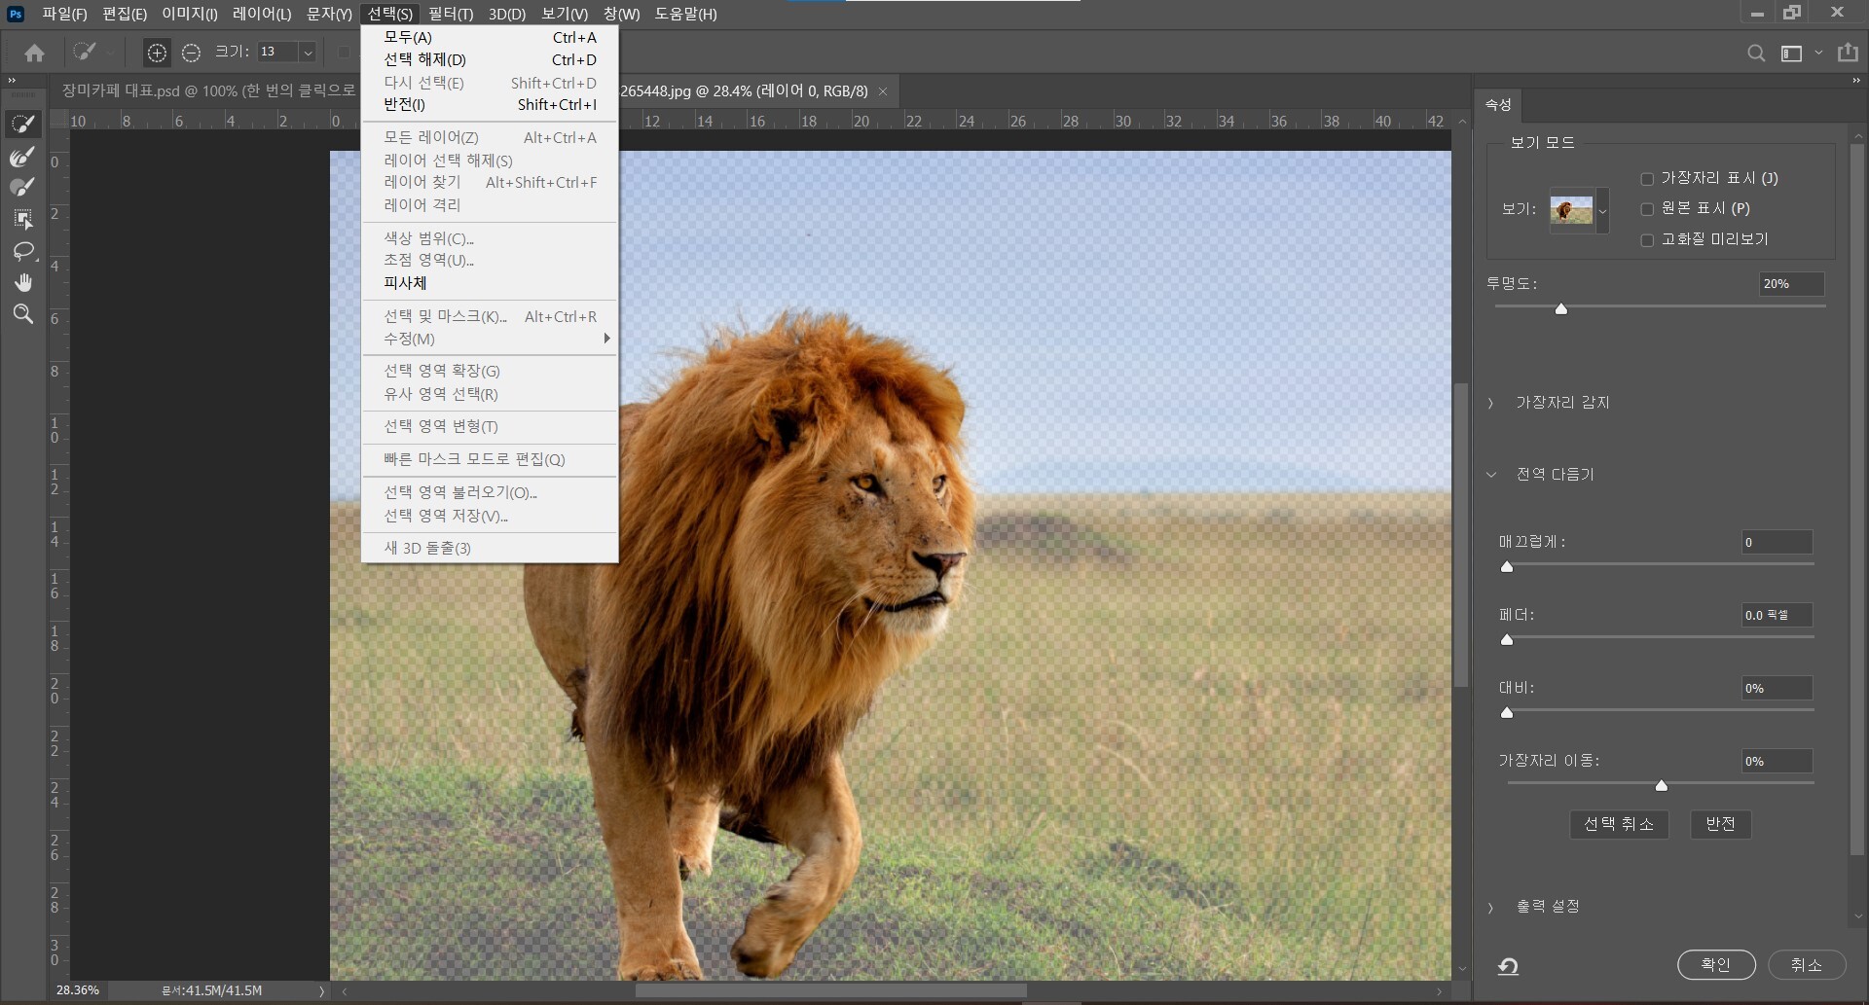Choose the Lasso tool in toolbar
Image resolution: width=1869 pixels, height=1005 pixels.
click(22, 251)
